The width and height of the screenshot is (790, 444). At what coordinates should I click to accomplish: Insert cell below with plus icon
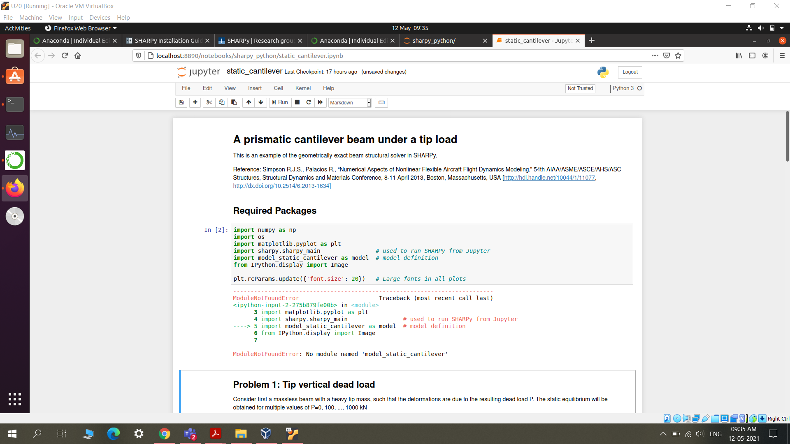[x=195, y=102]
